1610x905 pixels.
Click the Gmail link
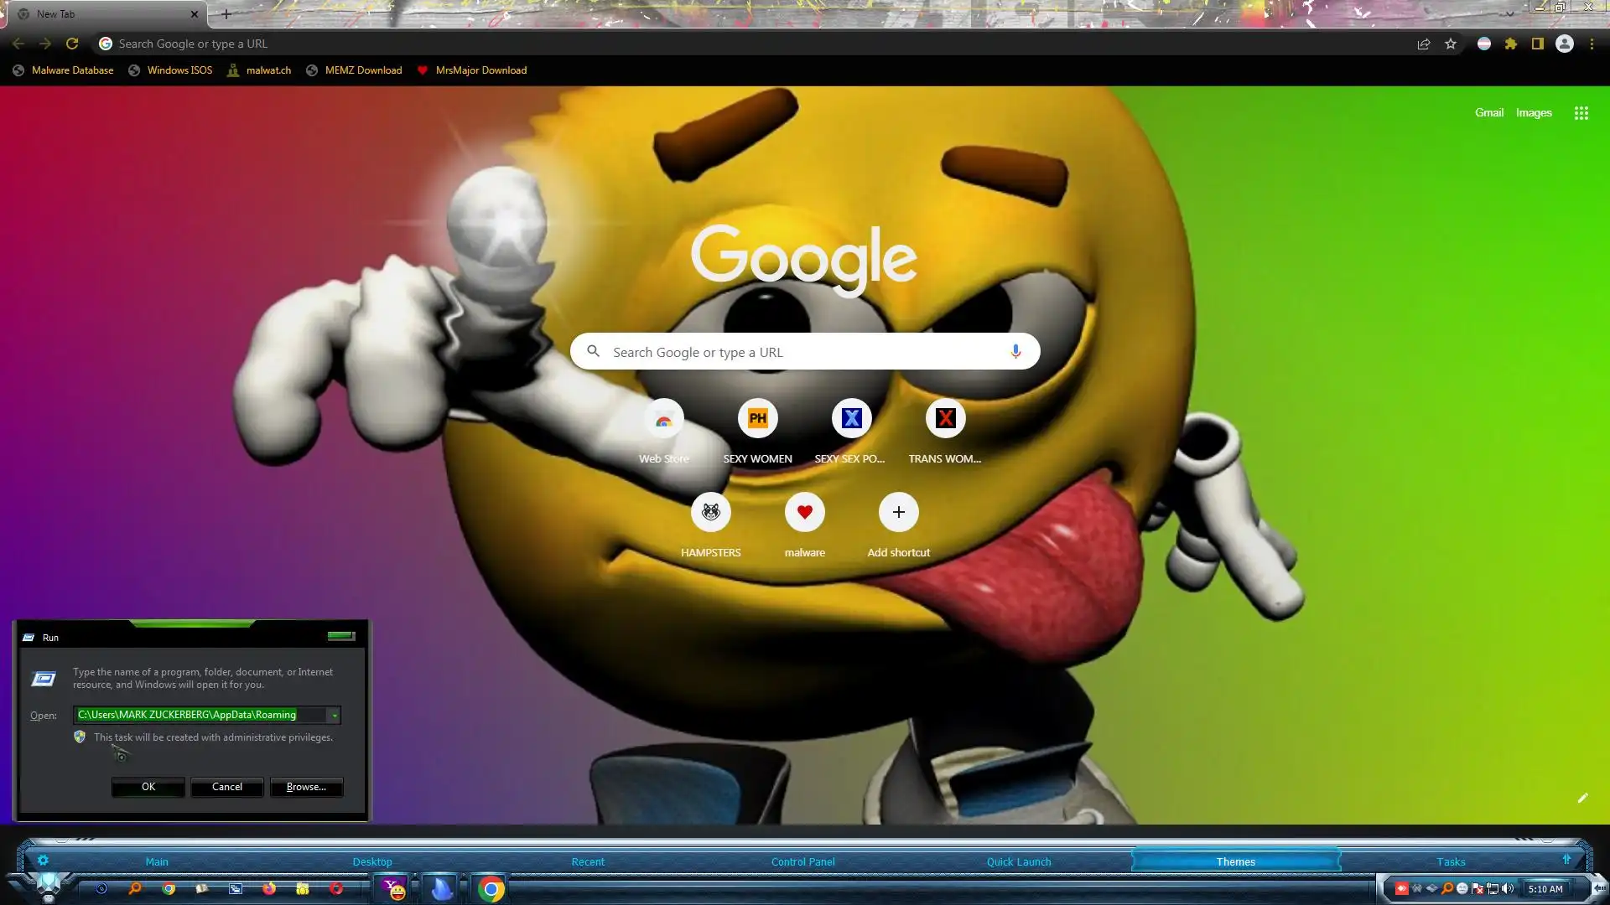click(x=1489, y=113)
